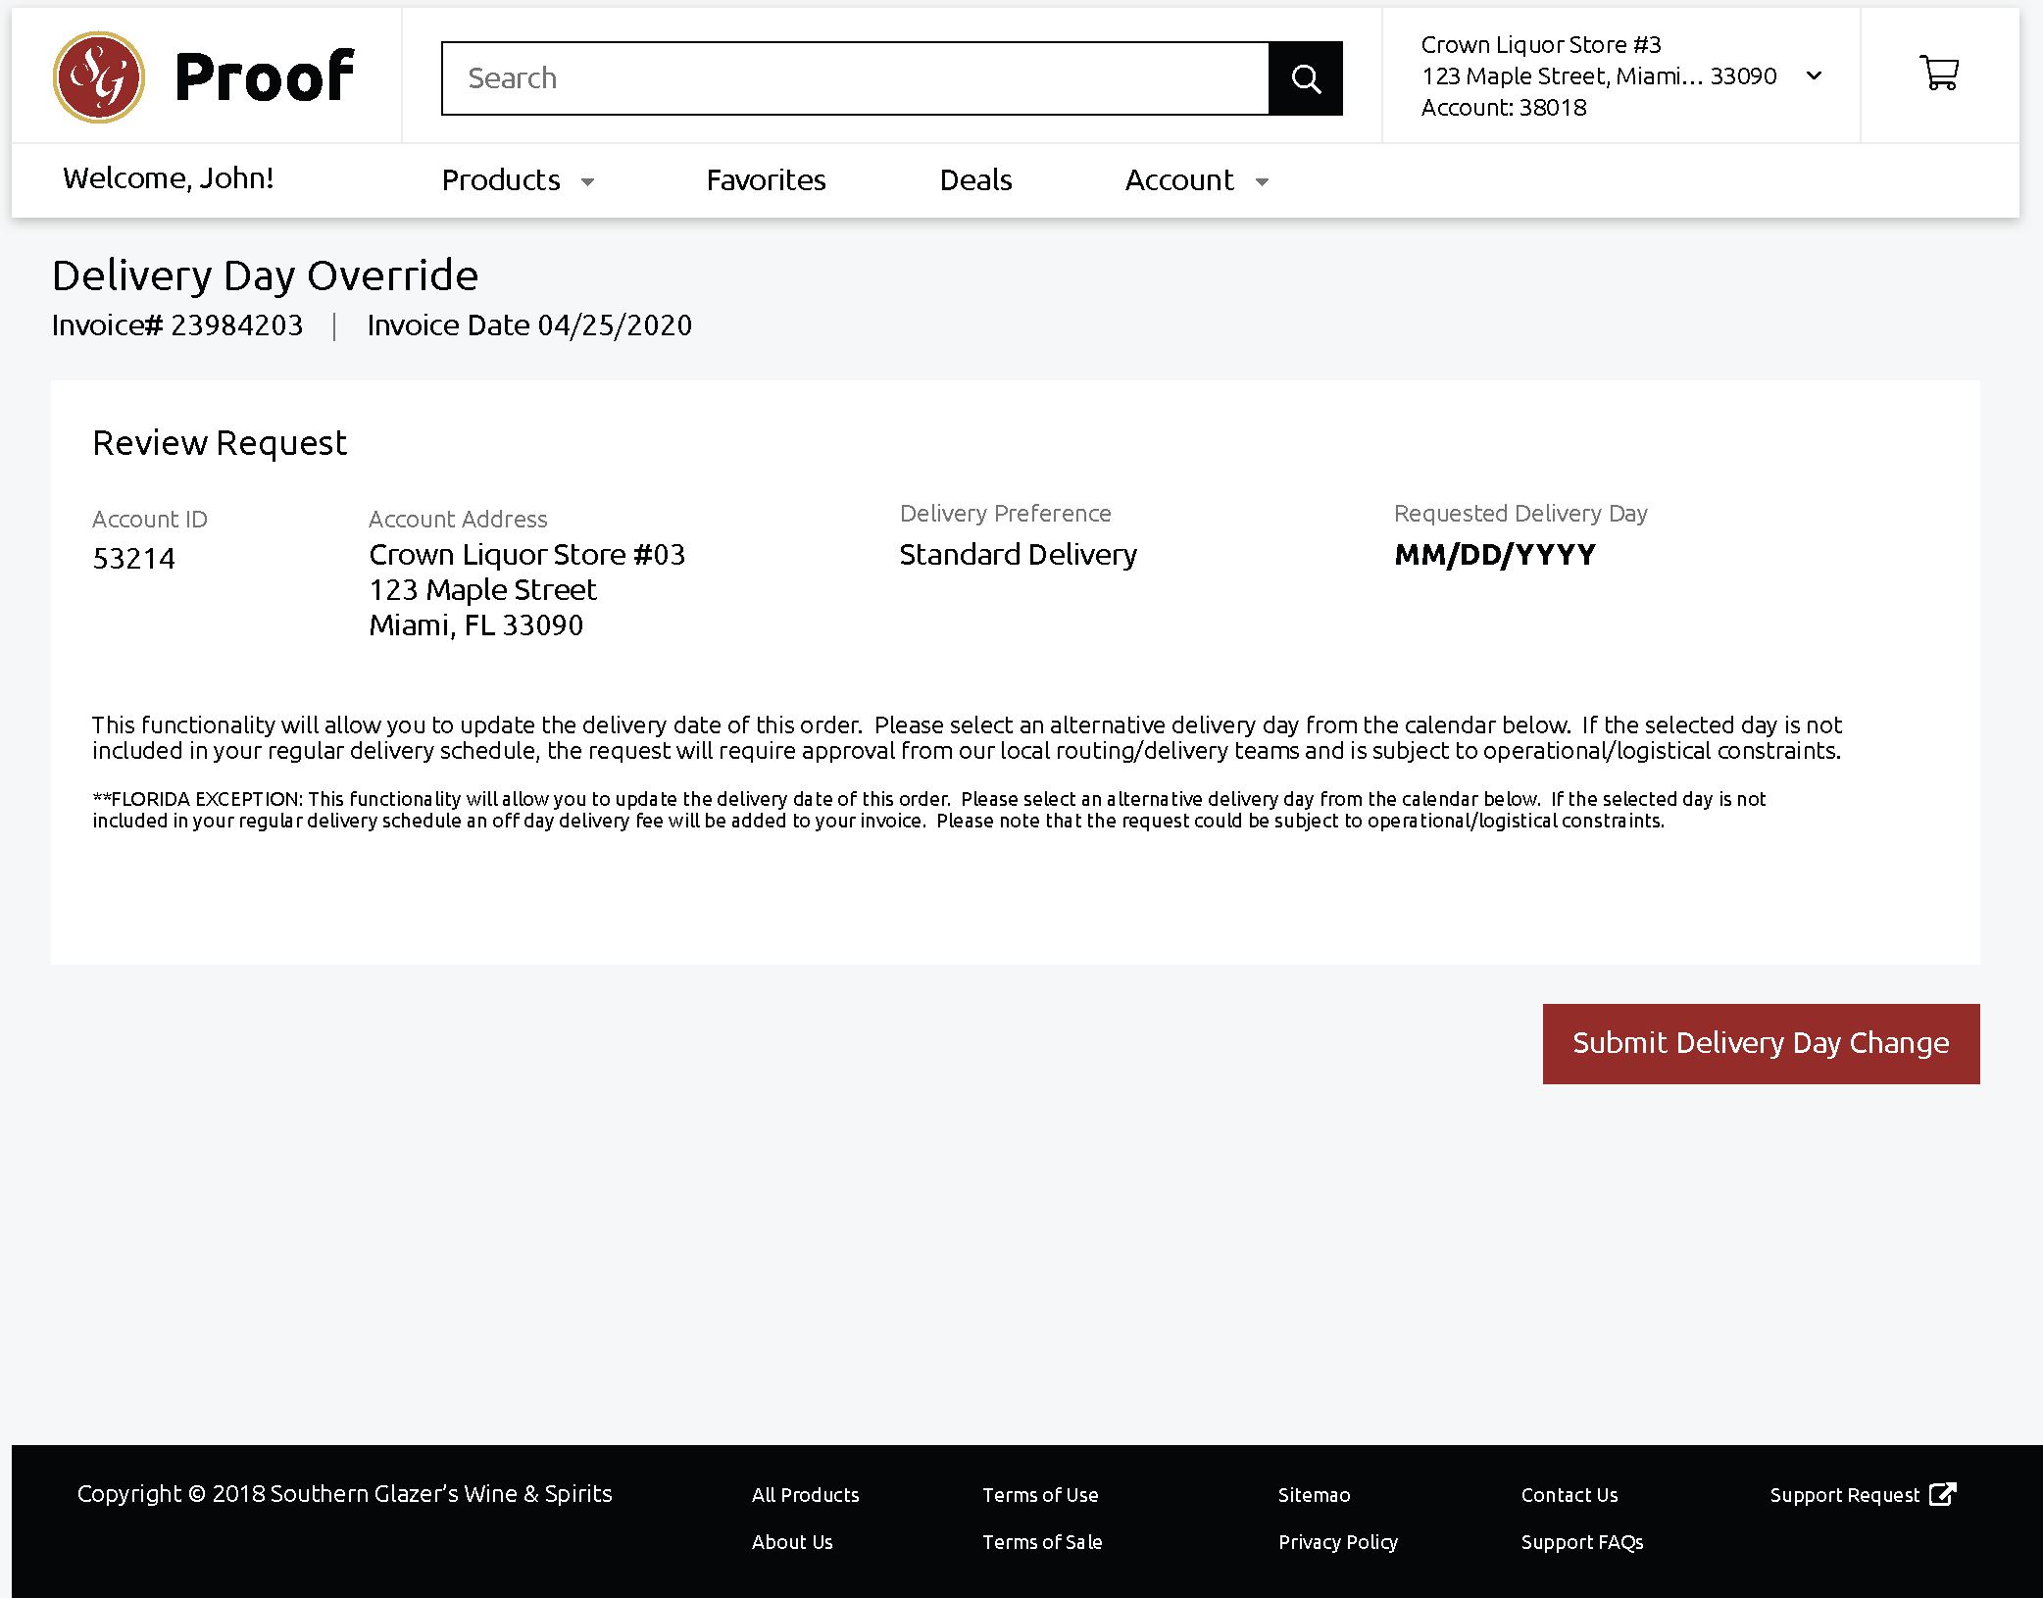Open the Deals menu item
This screenshot has height=1598, width=2043.
point(975,180)
